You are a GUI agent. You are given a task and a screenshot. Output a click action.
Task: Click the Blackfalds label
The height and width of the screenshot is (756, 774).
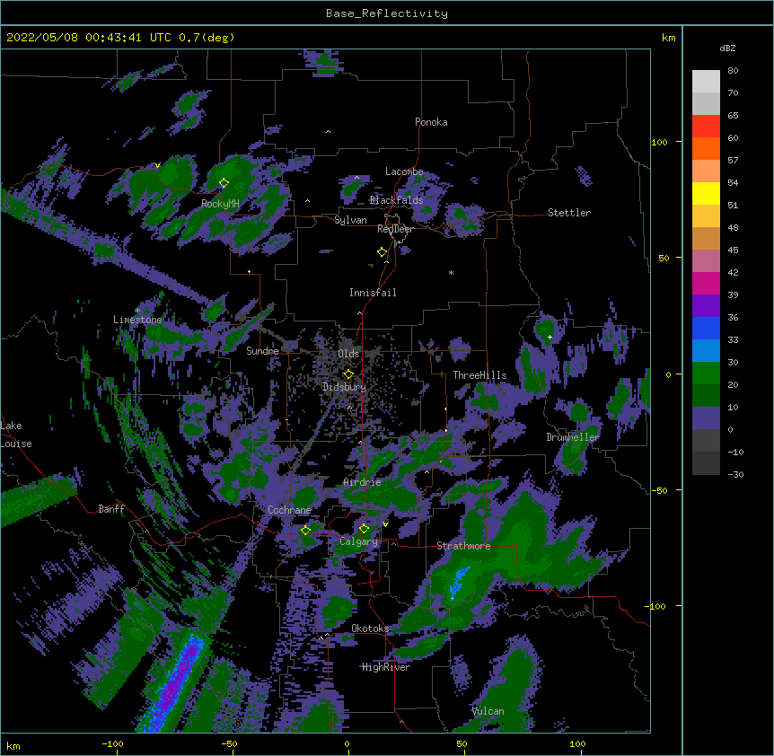(x=396, y=200)
